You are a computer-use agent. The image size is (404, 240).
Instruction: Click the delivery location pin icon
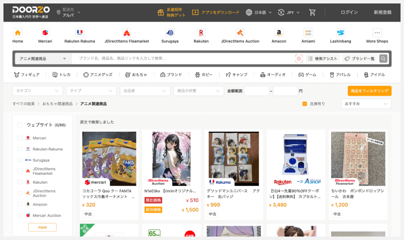click(x=59, y=13)
